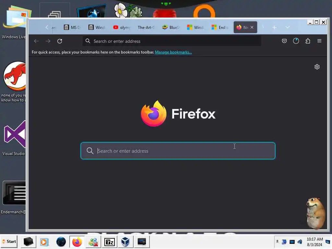This screenshot has width=332, height=249.
Task: Select the blue globe monitor desktop icon
Action: (x=91, y=11)
